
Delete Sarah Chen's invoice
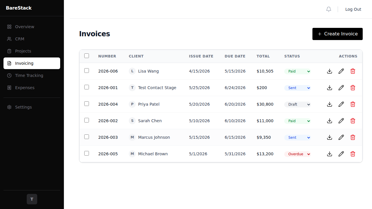353,121
